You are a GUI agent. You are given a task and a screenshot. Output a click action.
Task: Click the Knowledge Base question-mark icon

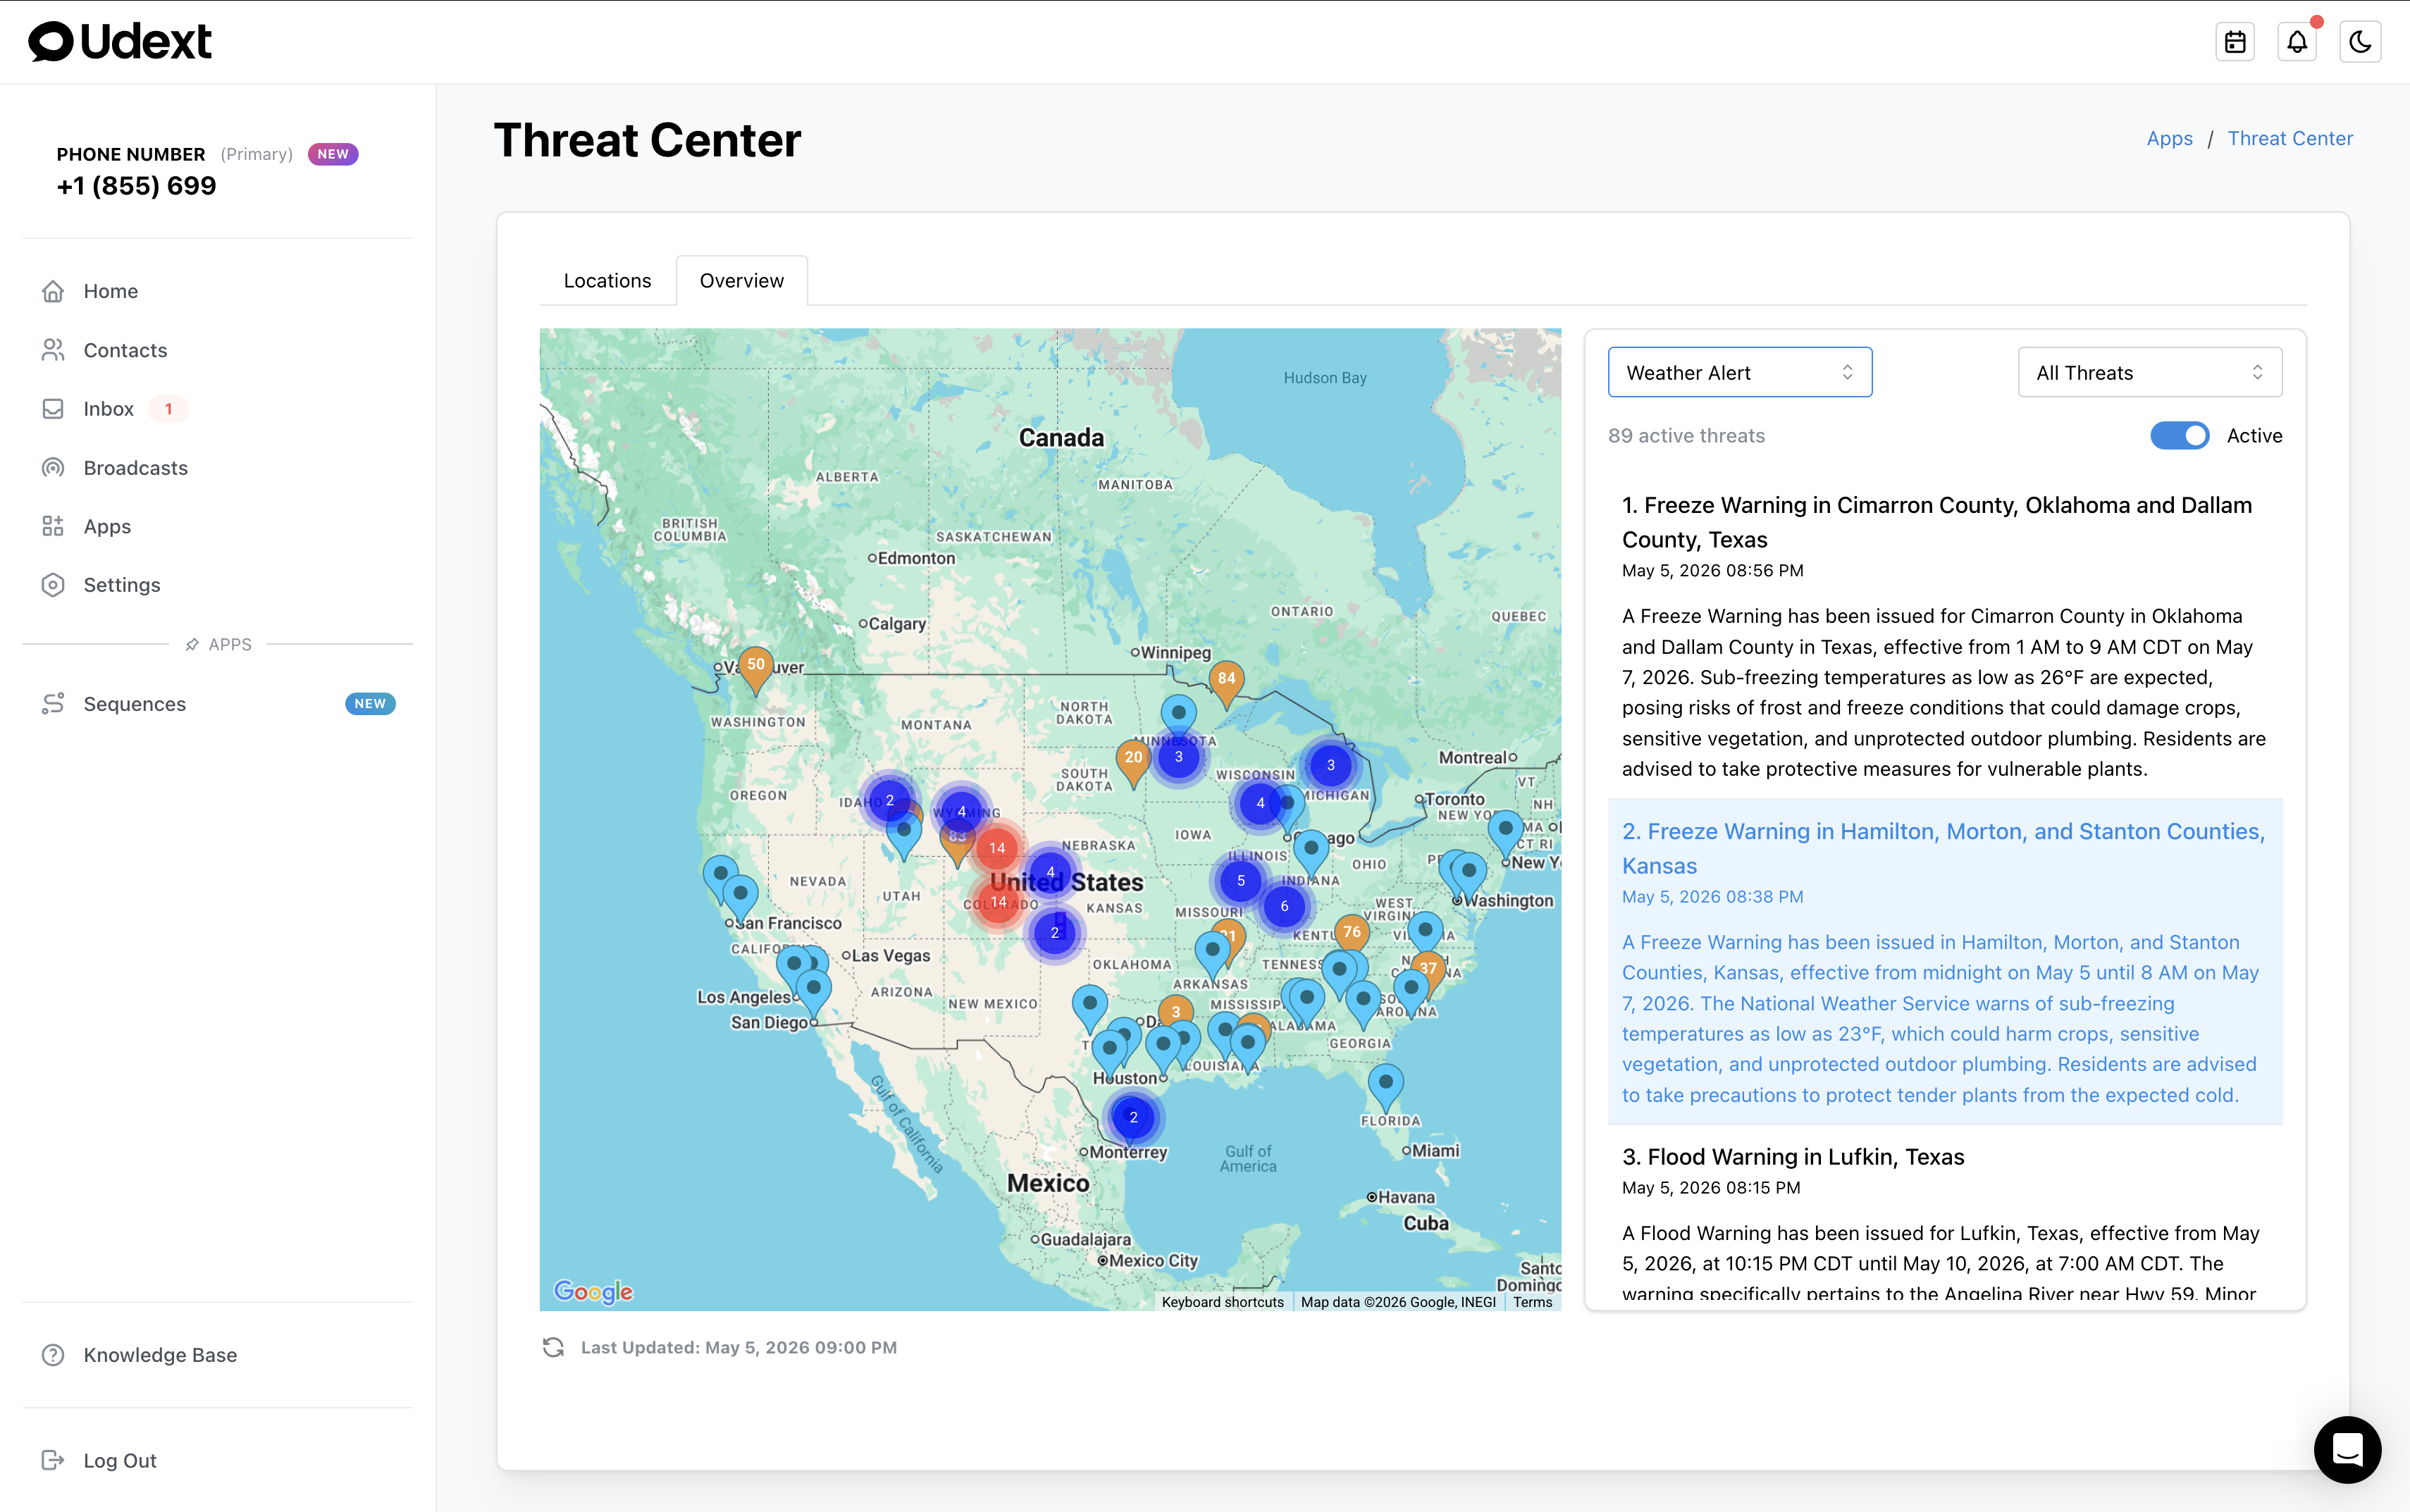tap(53, 1355)
